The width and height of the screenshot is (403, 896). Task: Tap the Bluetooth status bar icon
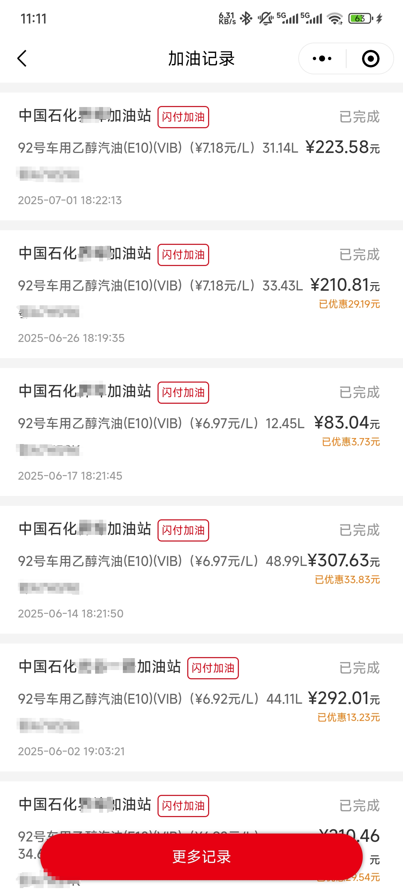[x=246, y=19]
